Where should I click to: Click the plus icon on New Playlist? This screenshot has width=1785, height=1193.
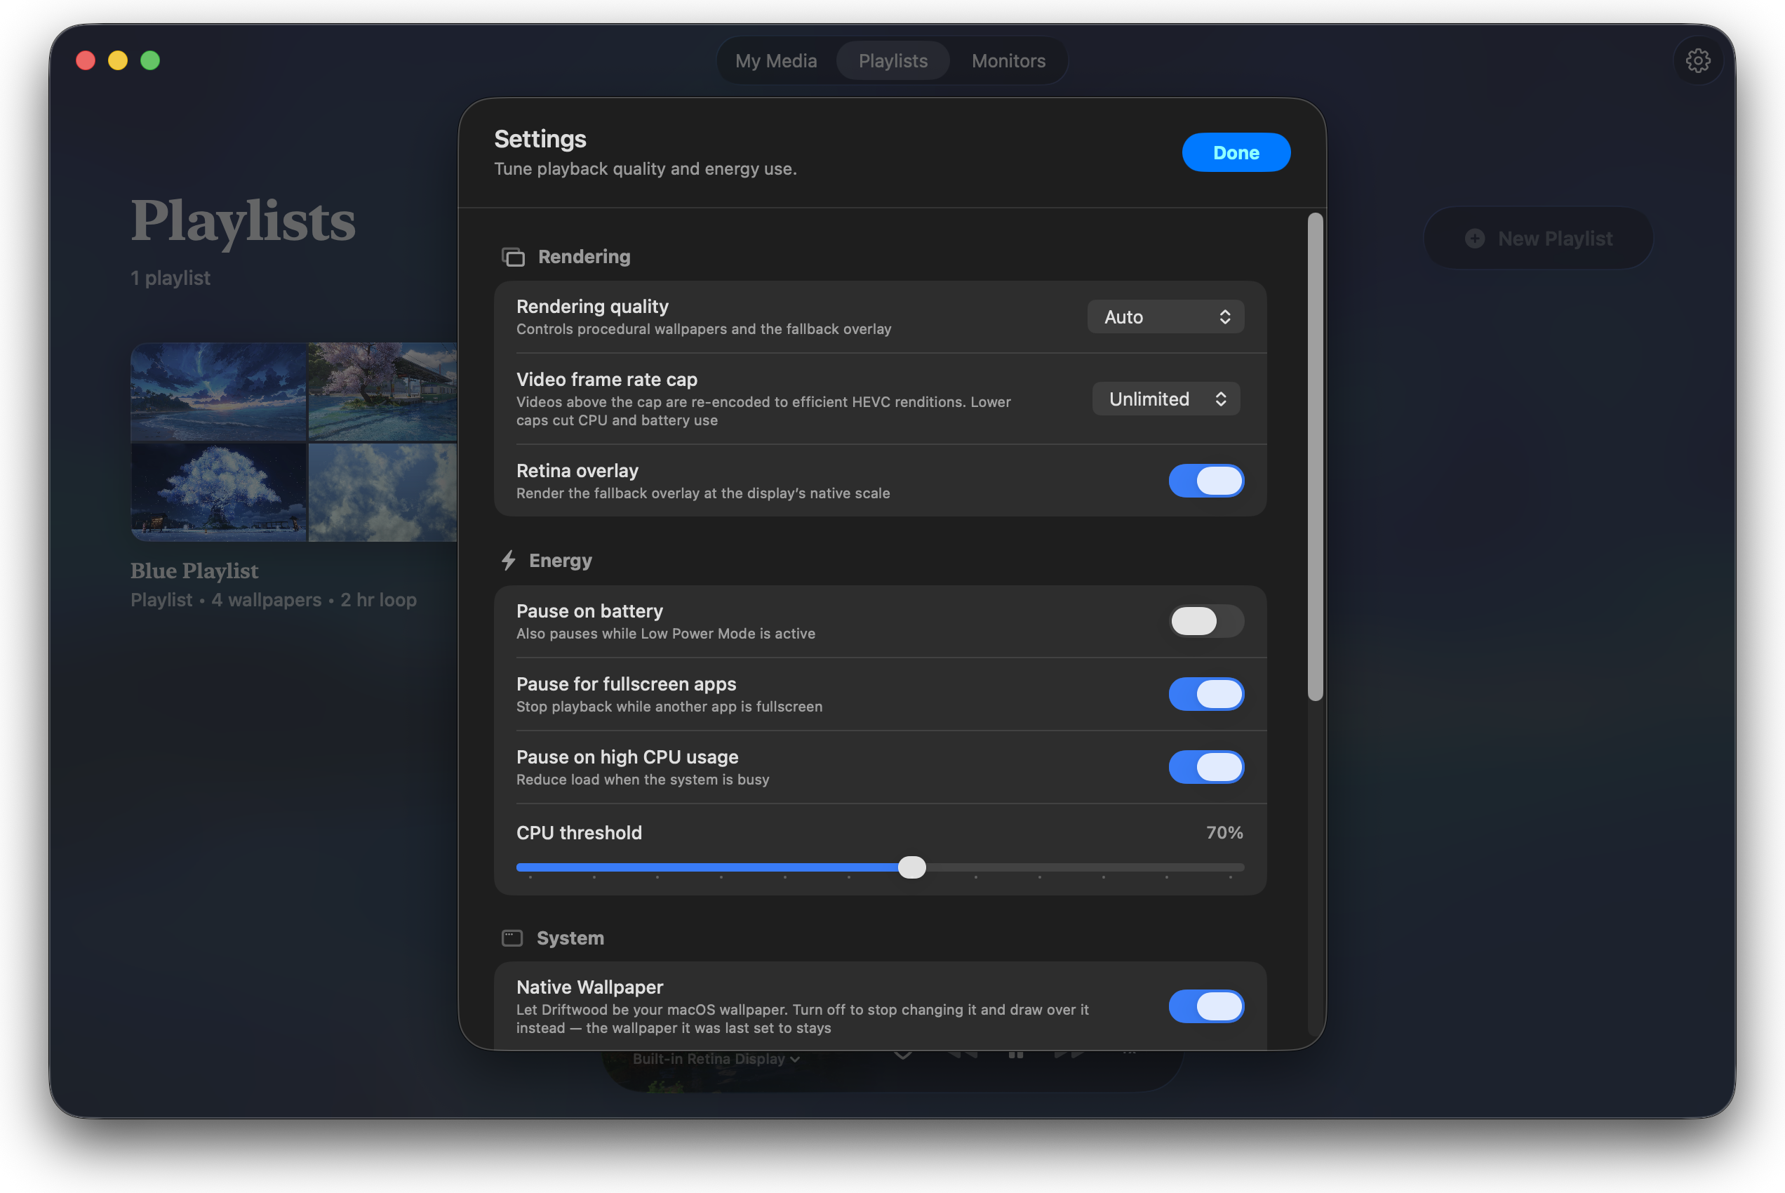1475,239
